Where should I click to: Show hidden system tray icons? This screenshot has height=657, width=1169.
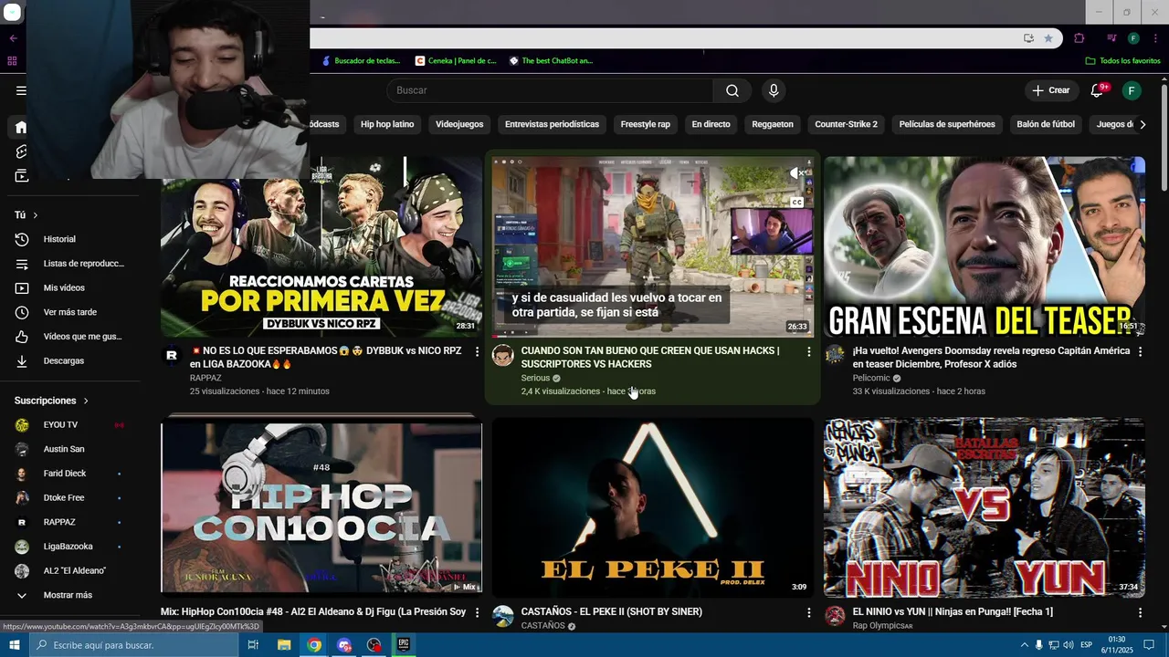[x=1024, y=645]
